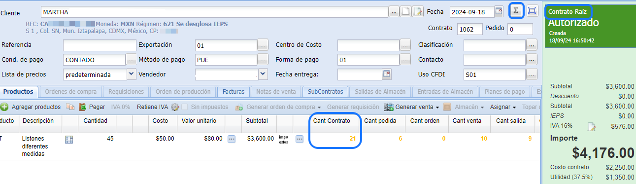The height and width of the screenshot is (184, 636).
Task: Click the new blank client page icon
Action: (x=406, y=11)
